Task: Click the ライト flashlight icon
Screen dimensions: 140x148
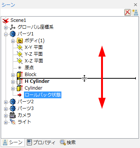Action: (x=13, y=122)
